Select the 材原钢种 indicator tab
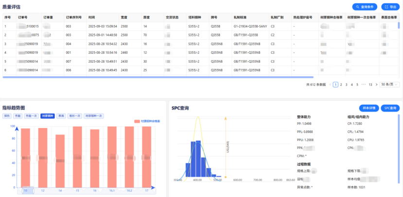This screenshot has height=197, width=403. click(47, 116)
